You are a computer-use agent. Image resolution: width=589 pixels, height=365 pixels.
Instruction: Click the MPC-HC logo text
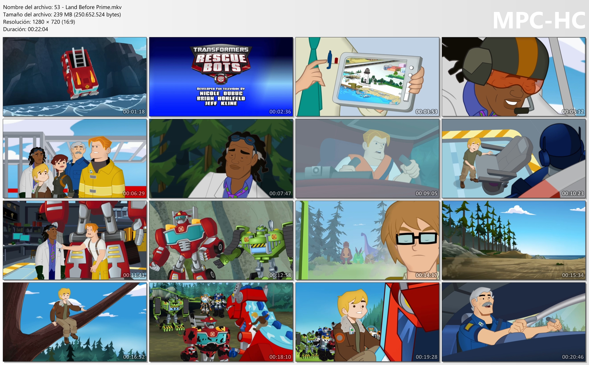tap(539, 21)
